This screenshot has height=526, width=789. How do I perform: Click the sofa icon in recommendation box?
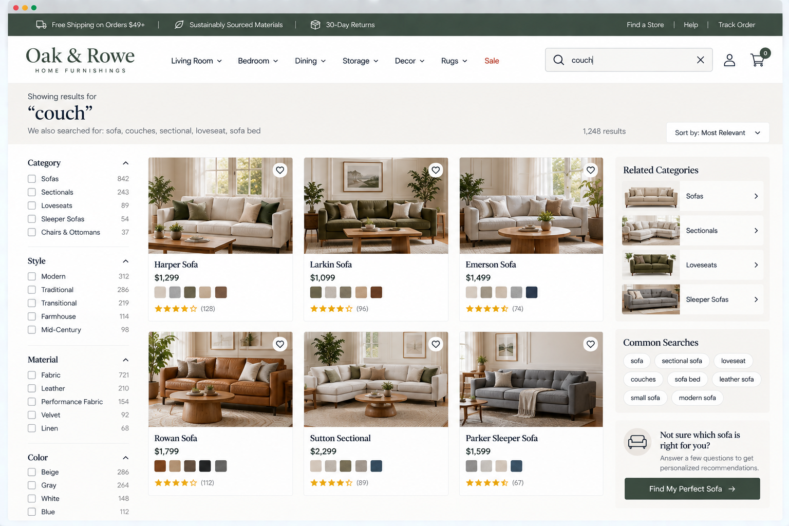(x=637, y=442)
